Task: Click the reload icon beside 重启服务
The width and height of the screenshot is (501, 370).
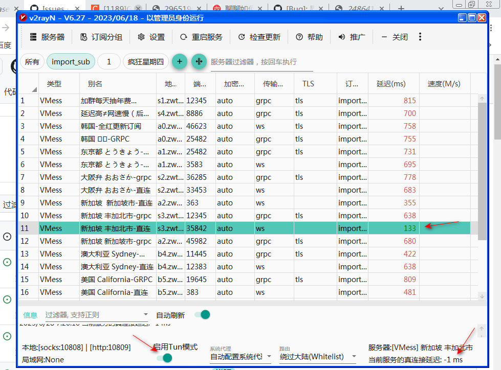Action: coord(183,37)
